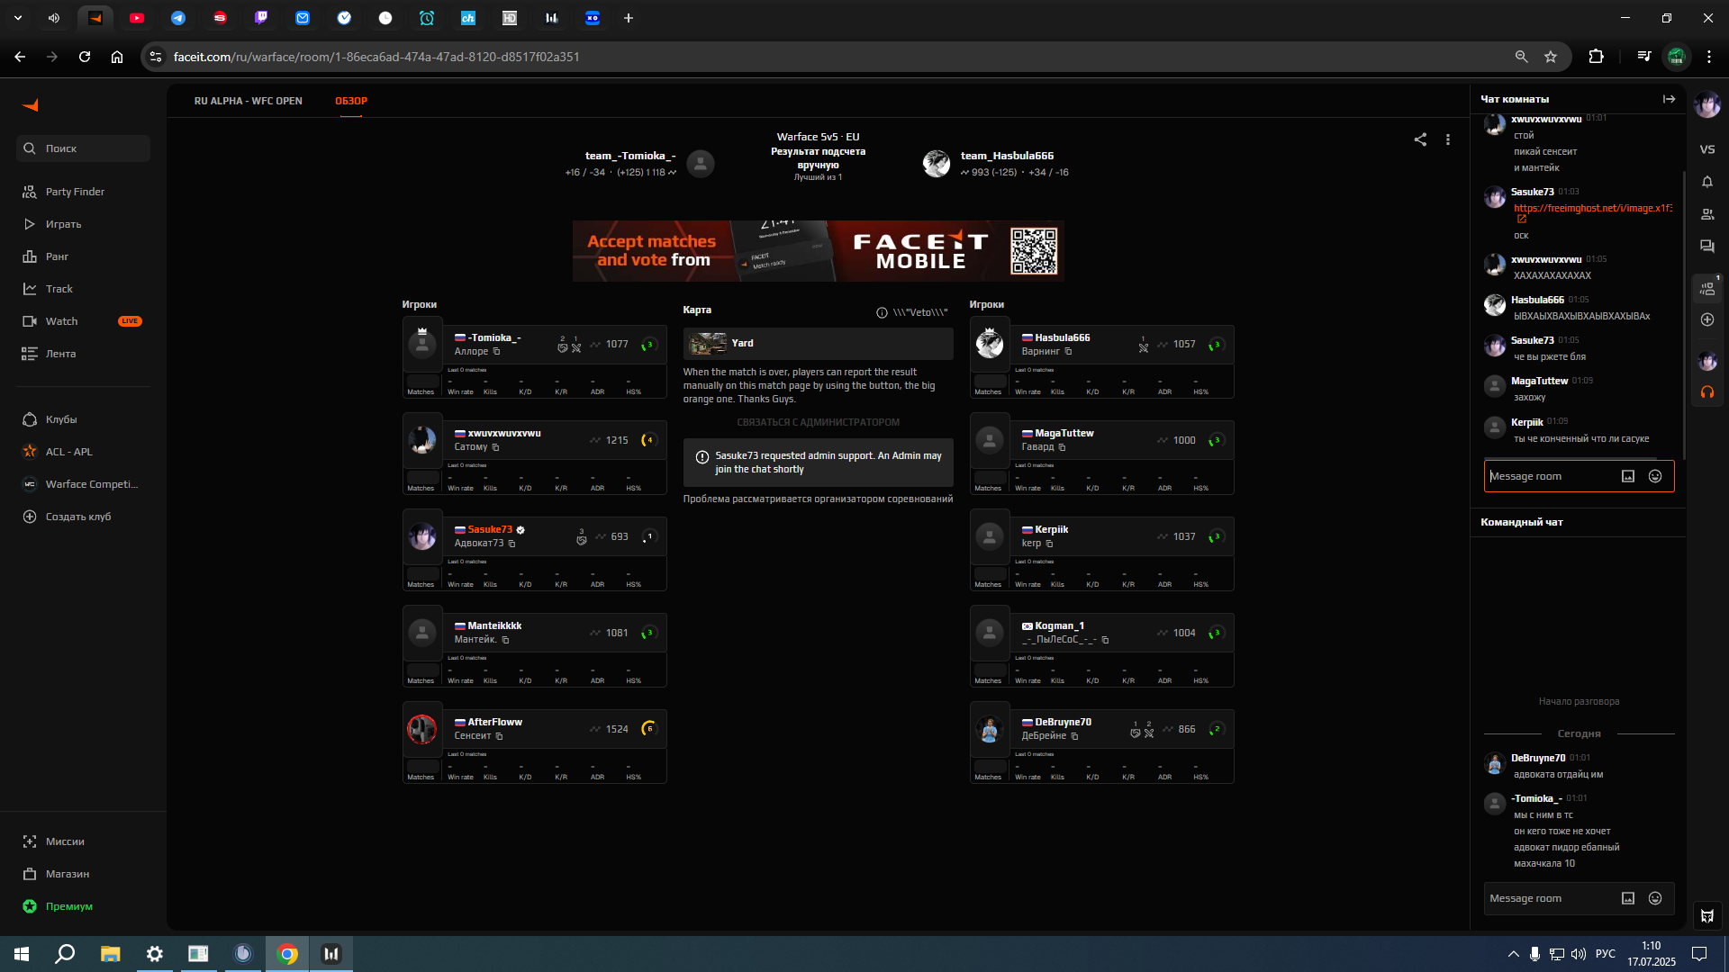This screenshot has width=1729, height=972.
Task: Click the plus icon in right sidebar
Action: (x=1707, y=319)
